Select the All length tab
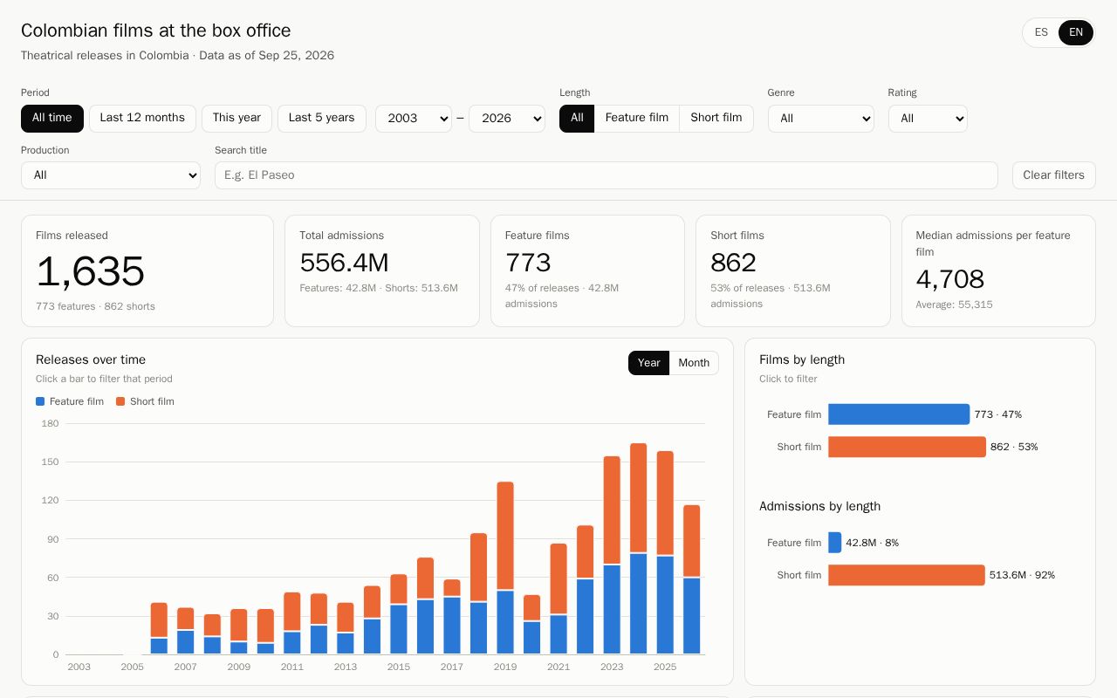Screen dimensions: 1117x698 tap(577, 119)
